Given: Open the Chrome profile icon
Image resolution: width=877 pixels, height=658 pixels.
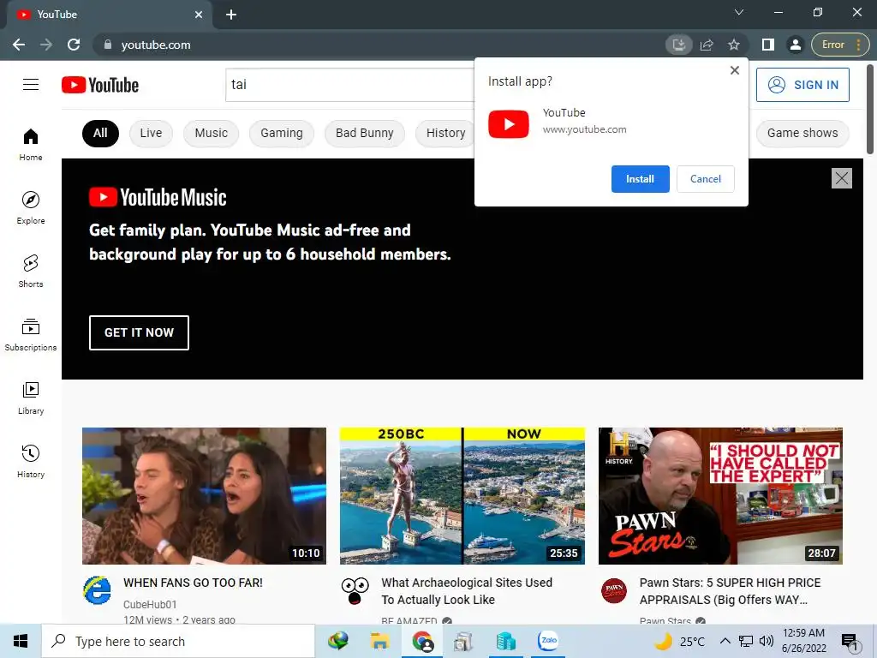Looking at the screenshot, I should coord(796,45).
